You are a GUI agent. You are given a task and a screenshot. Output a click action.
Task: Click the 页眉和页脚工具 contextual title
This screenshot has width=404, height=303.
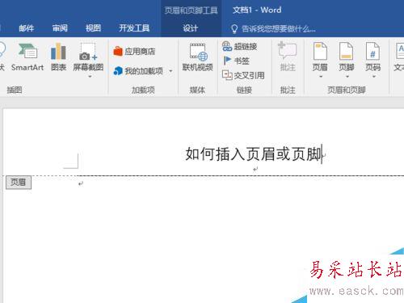coord(191,11)
